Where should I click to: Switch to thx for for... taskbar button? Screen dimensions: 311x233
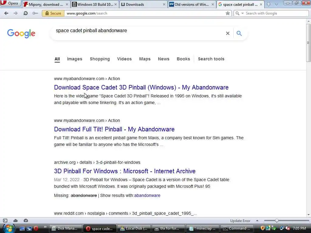tap(168, 228)
